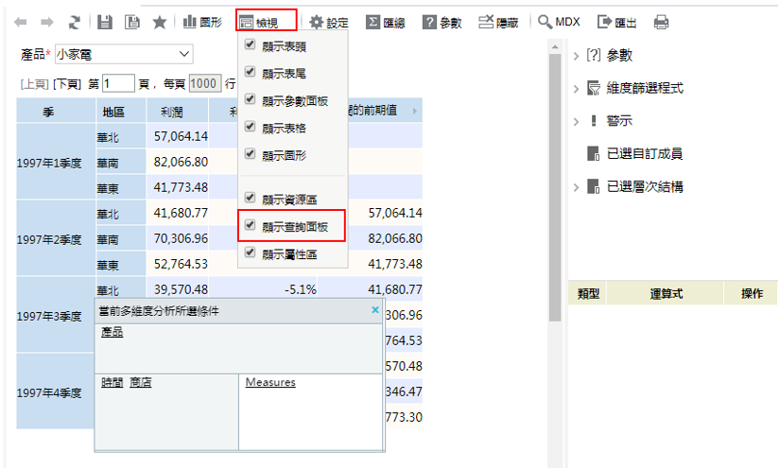Open the MDX query viewer
Image resolution: width=780 pixels, height=470 pixels.
(x=559, y=22)
